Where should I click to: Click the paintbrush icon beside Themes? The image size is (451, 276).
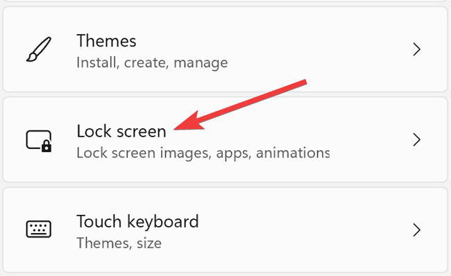(x=39, y=49)
